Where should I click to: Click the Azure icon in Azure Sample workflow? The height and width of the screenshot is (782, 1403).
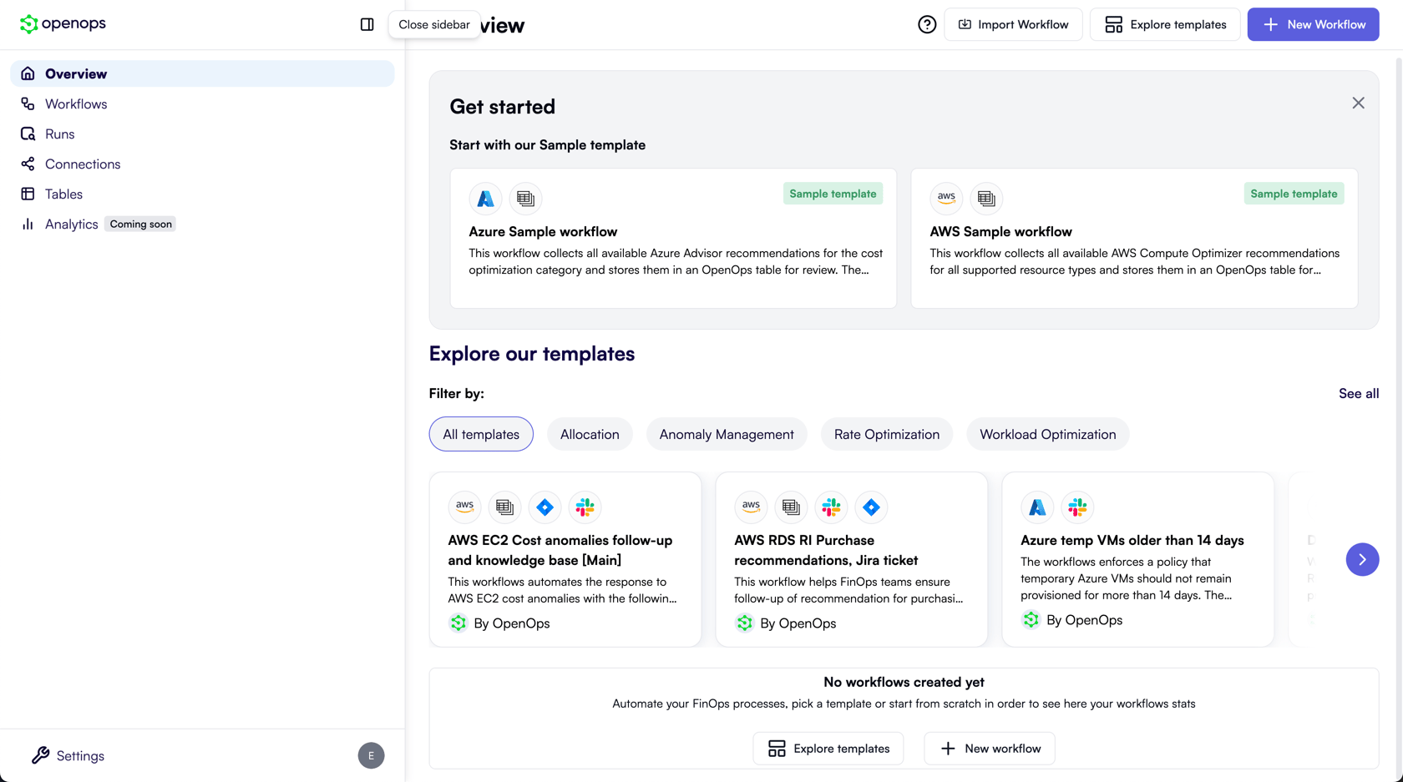[485, 199]
